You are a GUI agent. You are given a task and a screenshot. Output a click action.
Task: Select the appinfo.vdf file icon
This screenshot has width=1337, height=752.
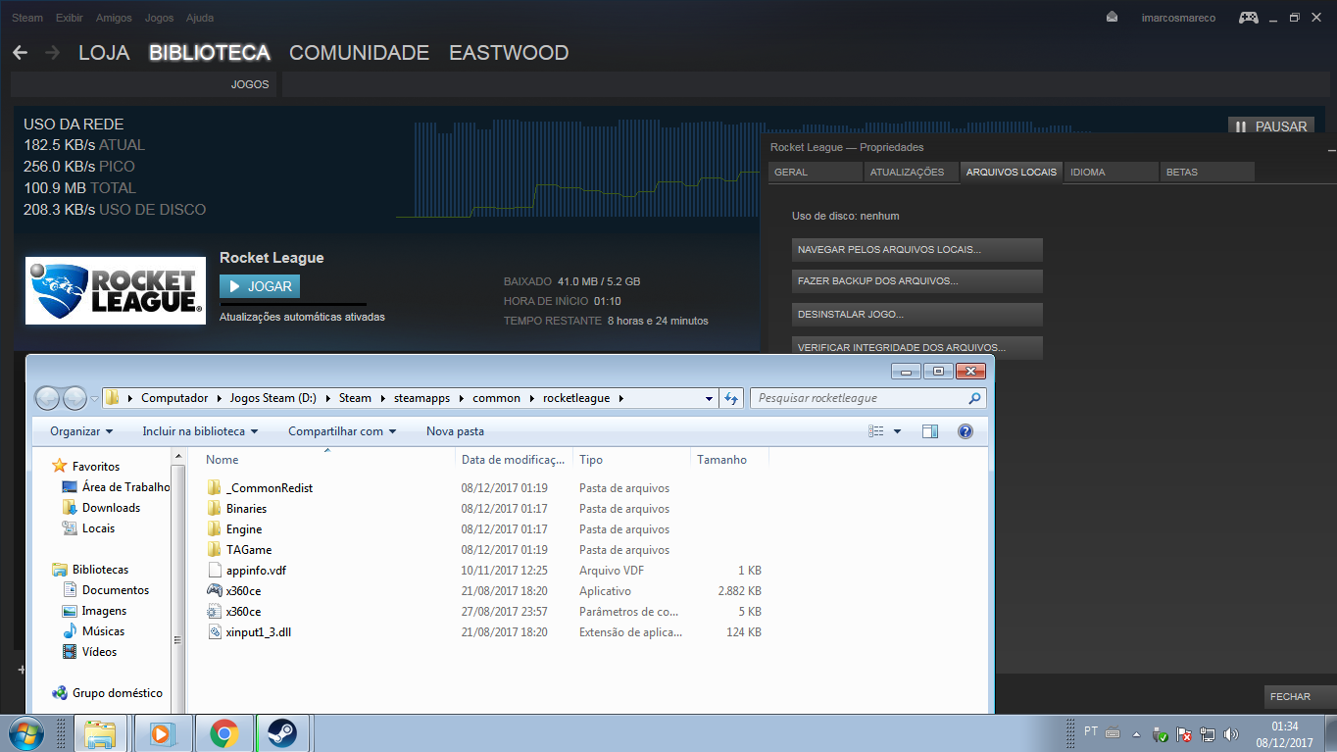(216, 571)
